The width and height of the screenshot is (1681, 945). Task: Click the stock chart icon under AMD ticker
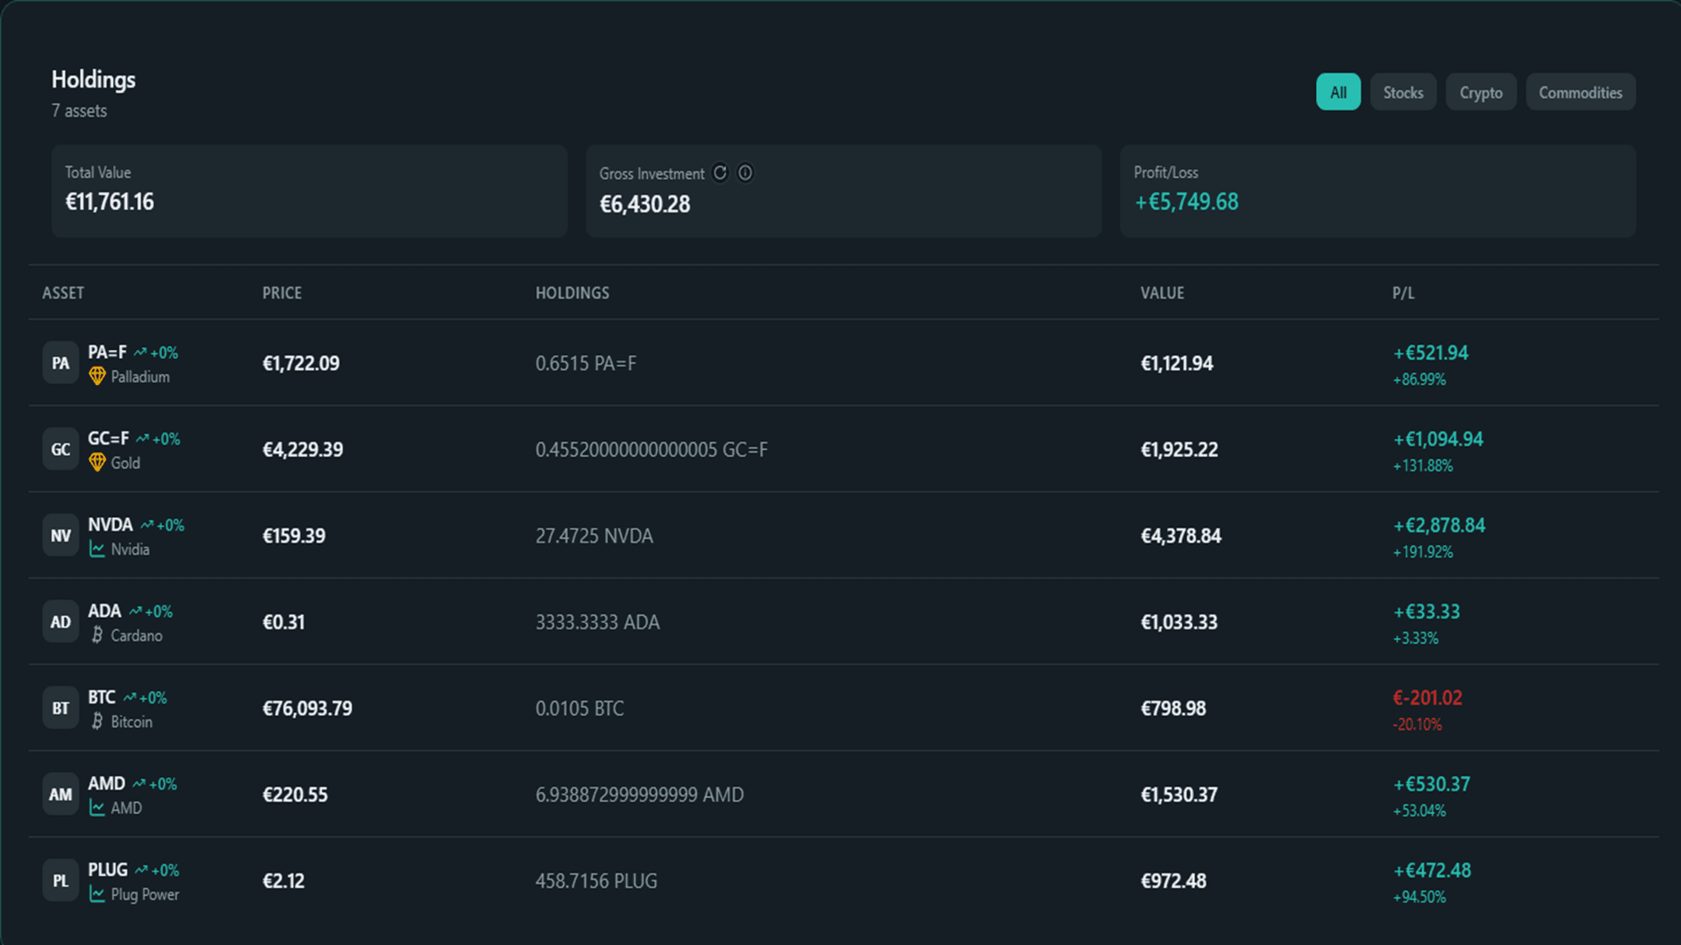(97, 808)
